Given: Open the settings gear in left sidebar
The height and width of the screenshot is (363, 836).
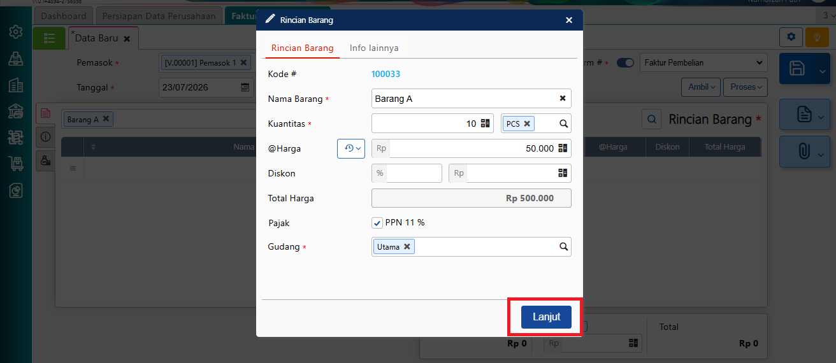Looking at the screenshot, I should [16, 32].
